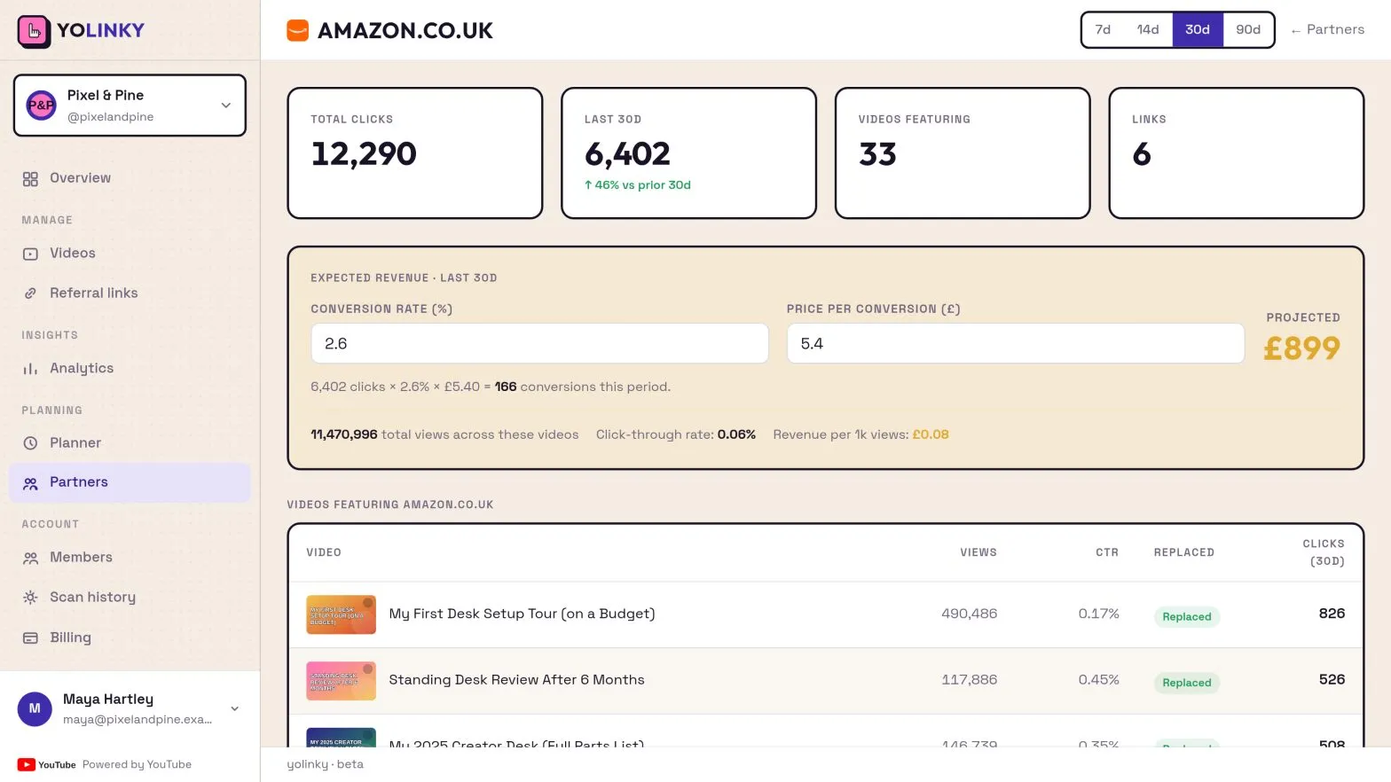Click the CTR column header
1391x782 pixels.
pyautogui.click(x=1107, y=552)
